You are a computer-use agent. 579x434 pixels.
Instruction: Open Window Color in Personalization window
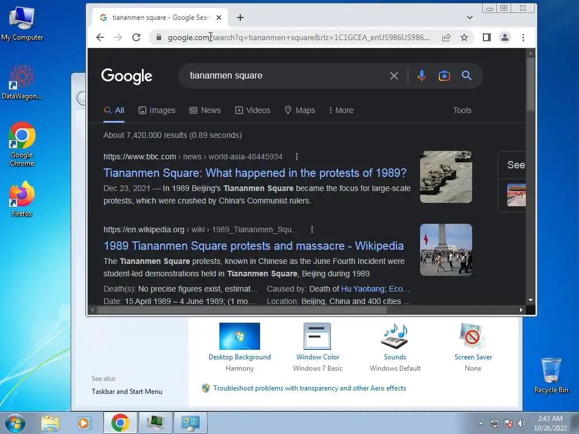coord(318,347)
